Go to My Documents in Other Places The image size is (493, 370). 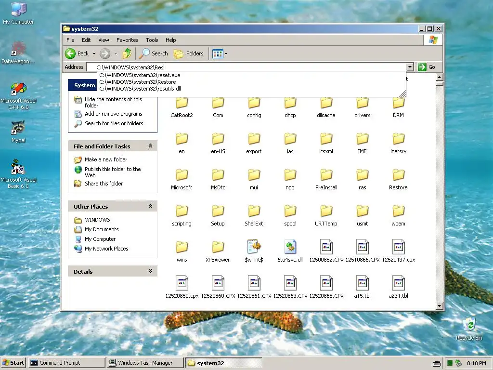[x=102, y=229]
